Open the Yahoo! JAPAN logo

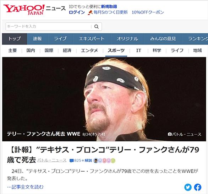(24, 10)
